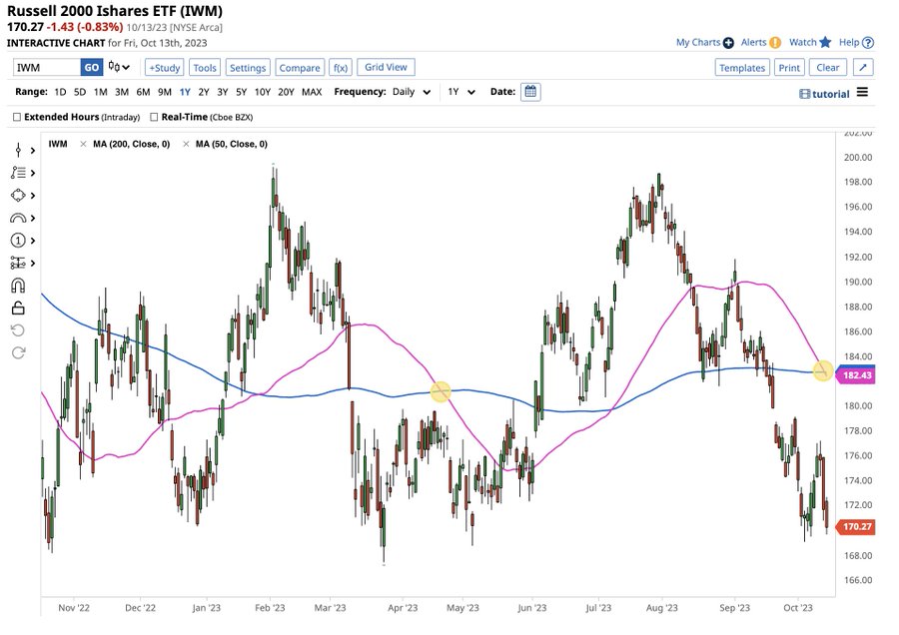The width and height of the screenshot is (899, 635).
Task: Select the 1D range
Action: pos(60,92)
